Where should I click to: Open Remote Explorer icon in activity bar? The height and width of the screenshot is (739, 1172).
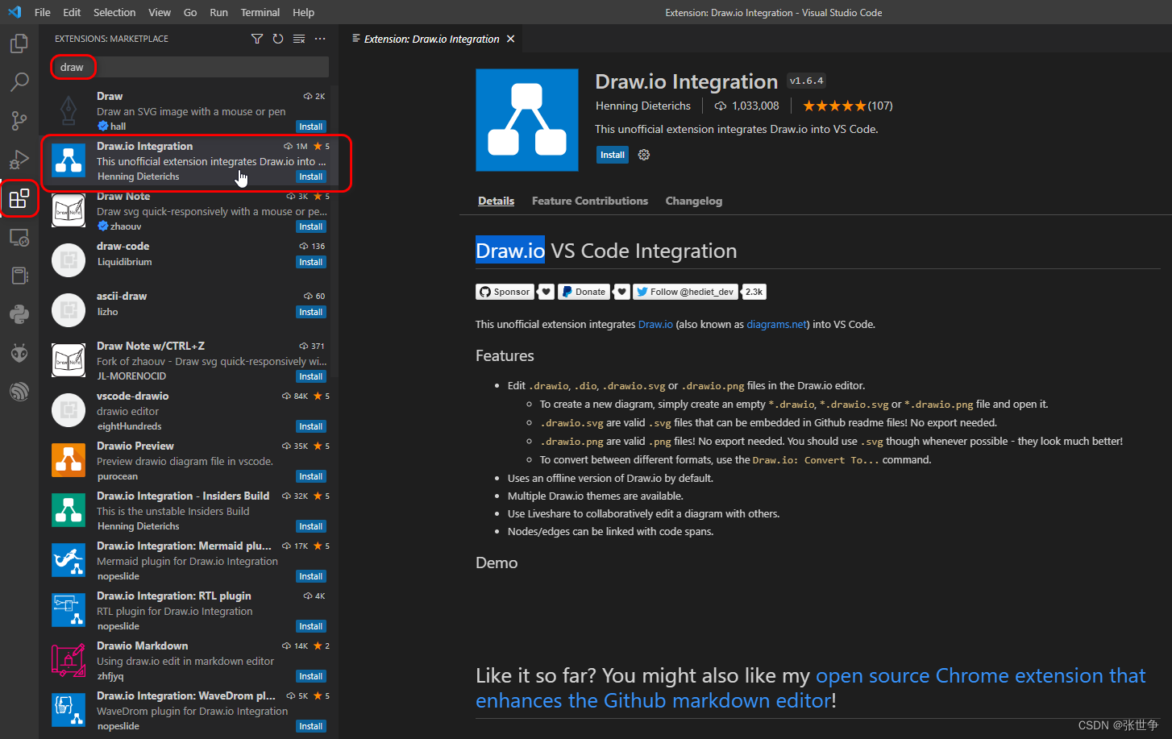point(19,237)
